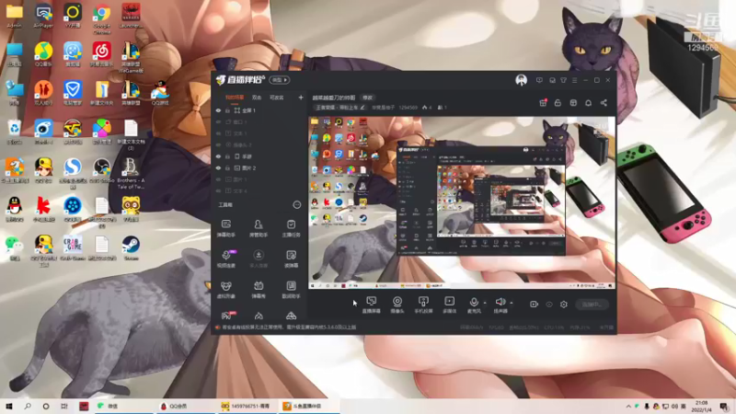Hide the 图片 2 source layer
This screenshot has height=414, width=736.
click(x=218, y=167)
